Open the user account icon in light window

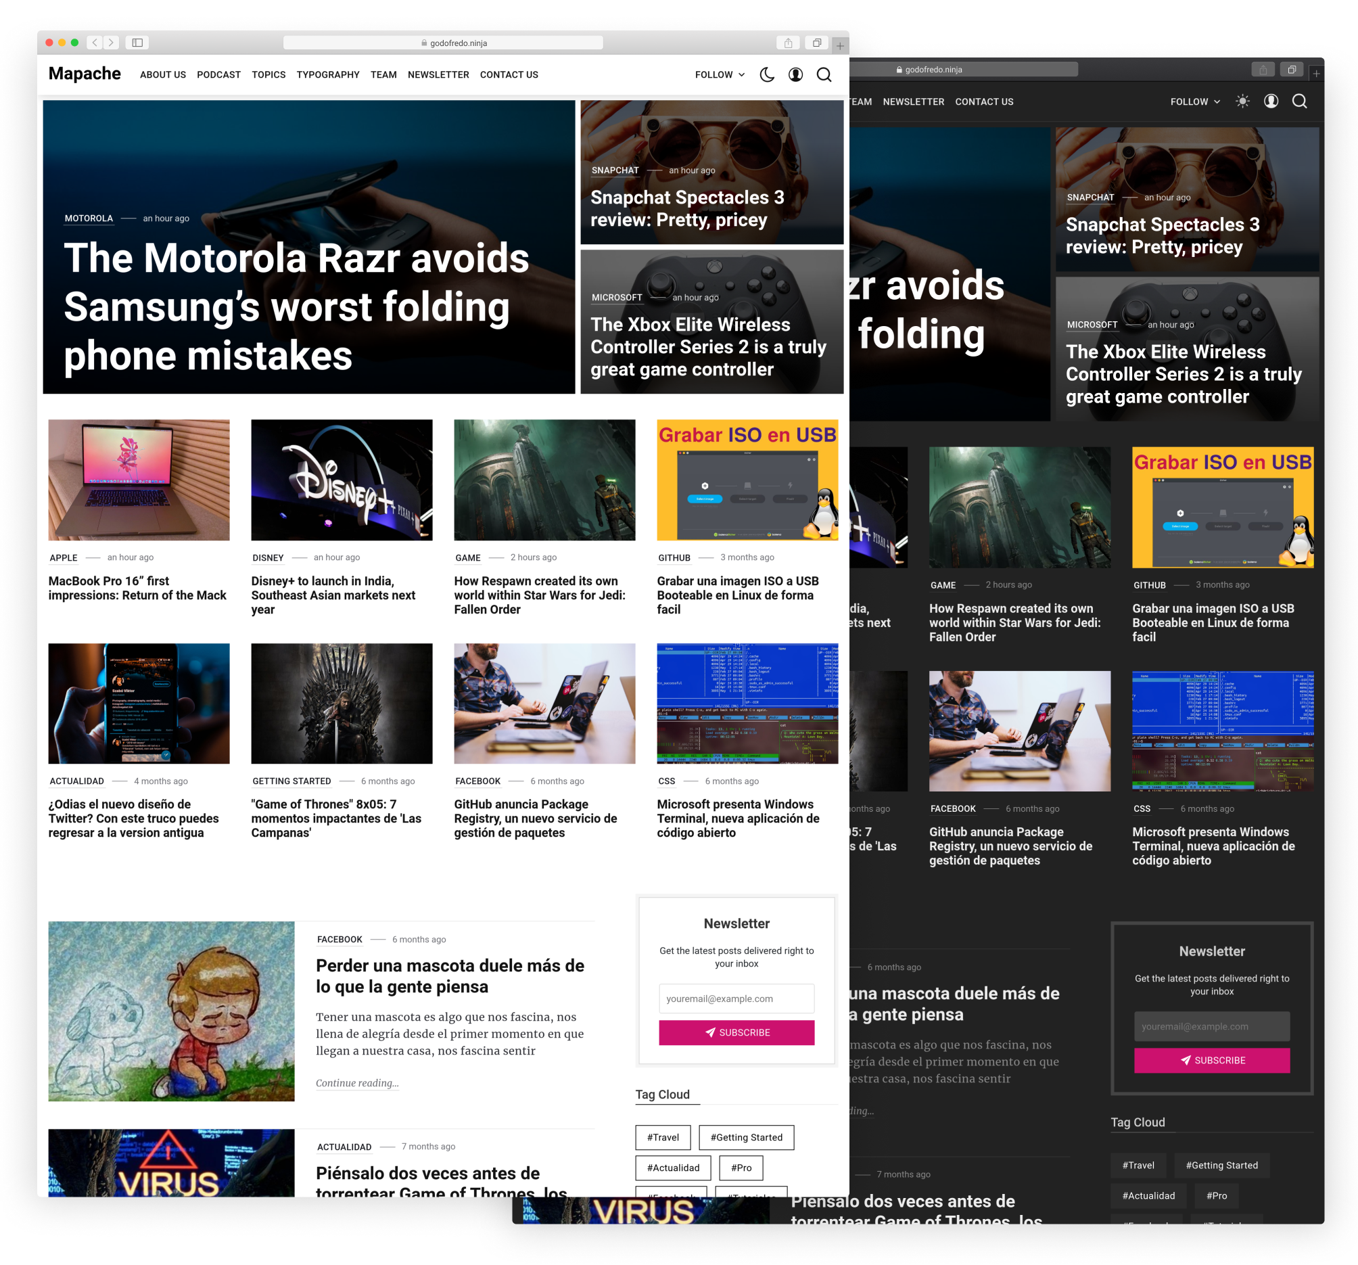[795, 74]
